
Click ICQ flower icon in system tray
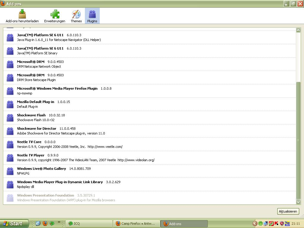[260, 224]
